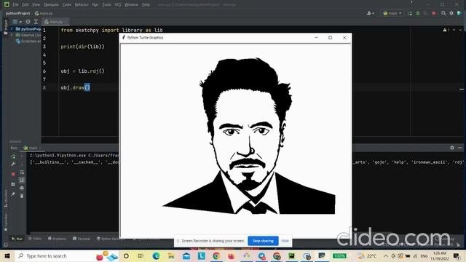Click the rerun icon in top toolbar
The width and height of the screenshot is (466, 262).
(x=410, y=13)
